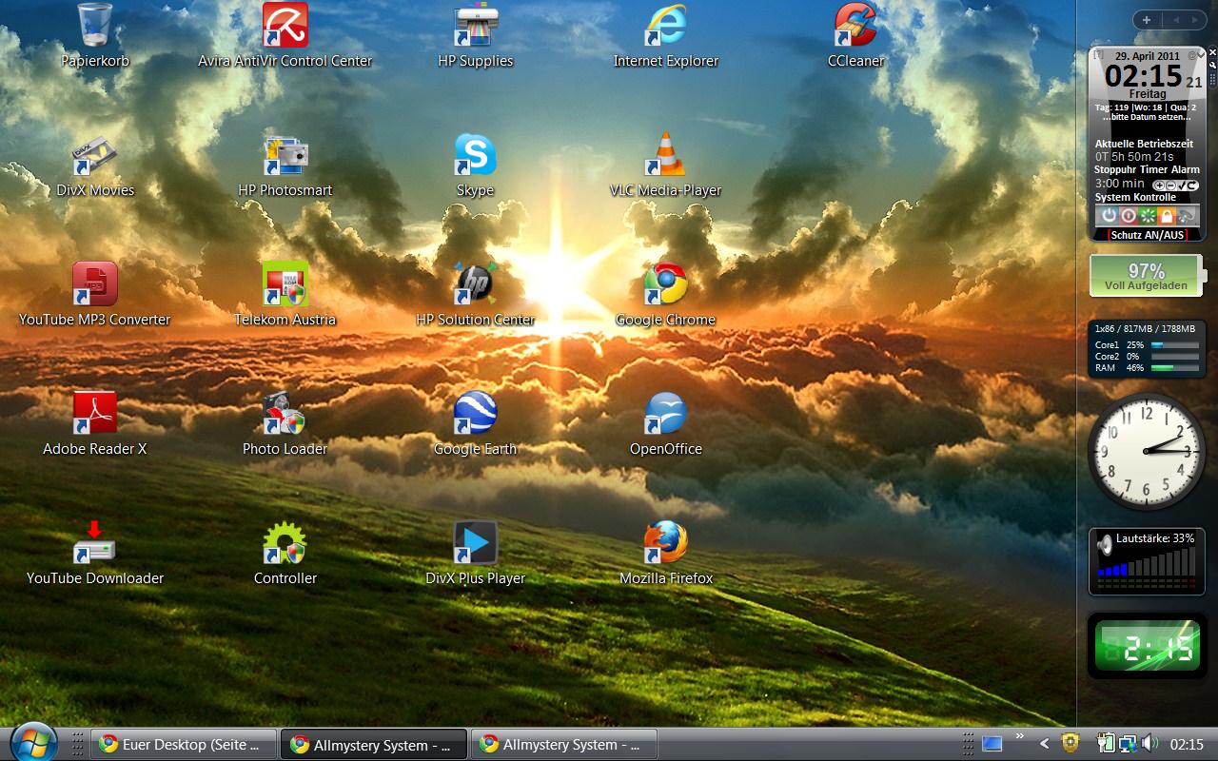
Task: Open the gold shield tray icon
Action: (x=1071, y=743)
